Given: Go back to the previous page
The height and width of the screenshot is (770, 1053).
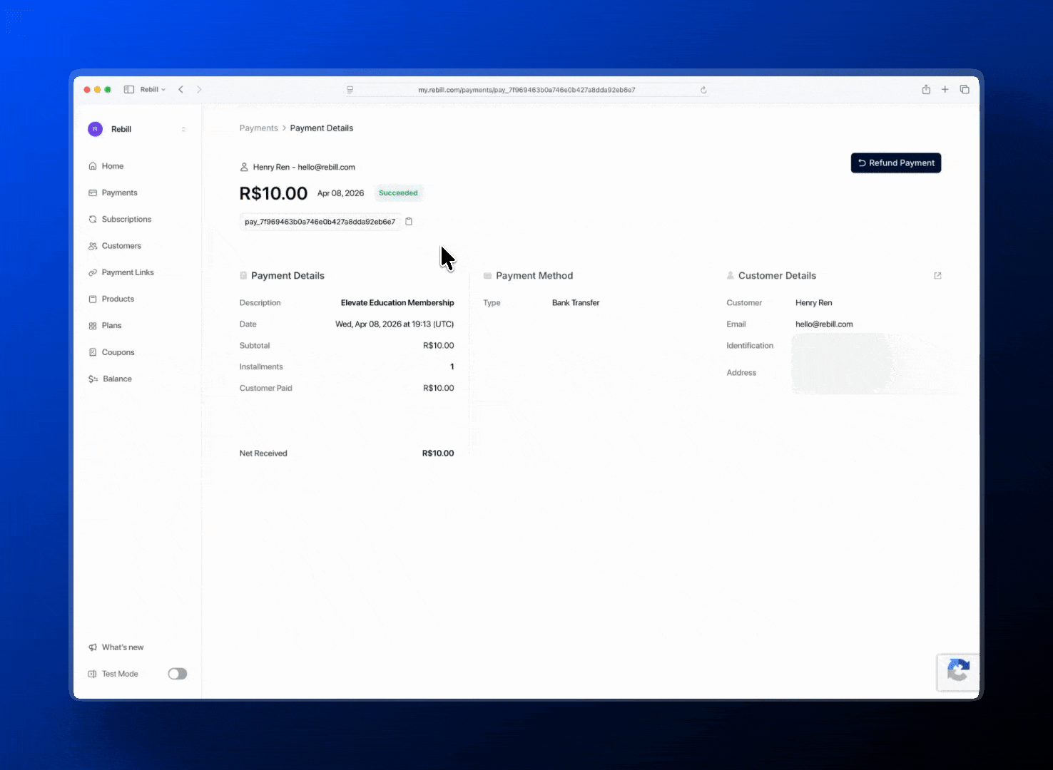Looking at the screenshot, I should (x=181, y=90).
